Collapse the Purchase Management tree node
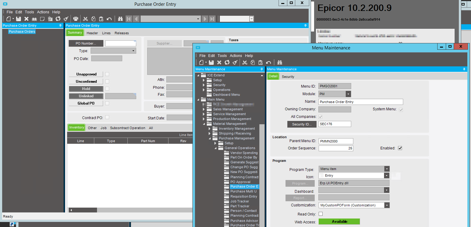471x227 pixels. (x=210, y=138)
